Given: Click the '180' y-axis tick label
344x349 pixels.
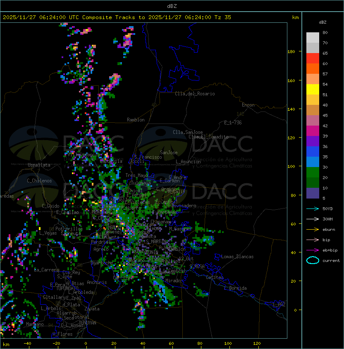Looking at the screenshot, I should tap(291, 52).
